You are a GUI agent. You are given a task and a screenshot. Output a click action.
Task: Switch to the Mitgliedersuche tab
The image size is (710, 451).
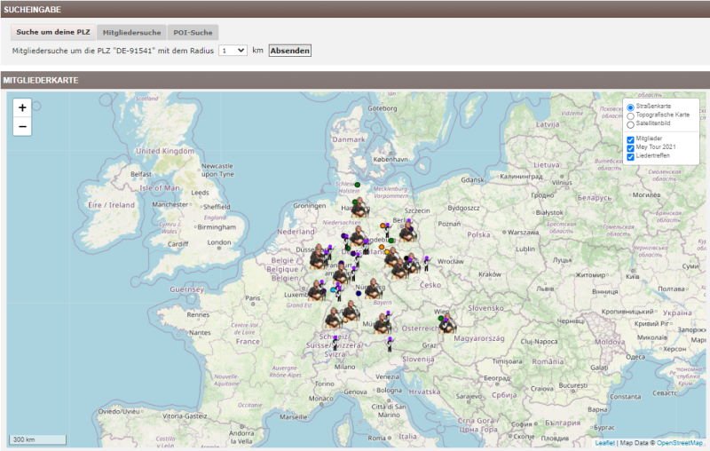point(131,33)
